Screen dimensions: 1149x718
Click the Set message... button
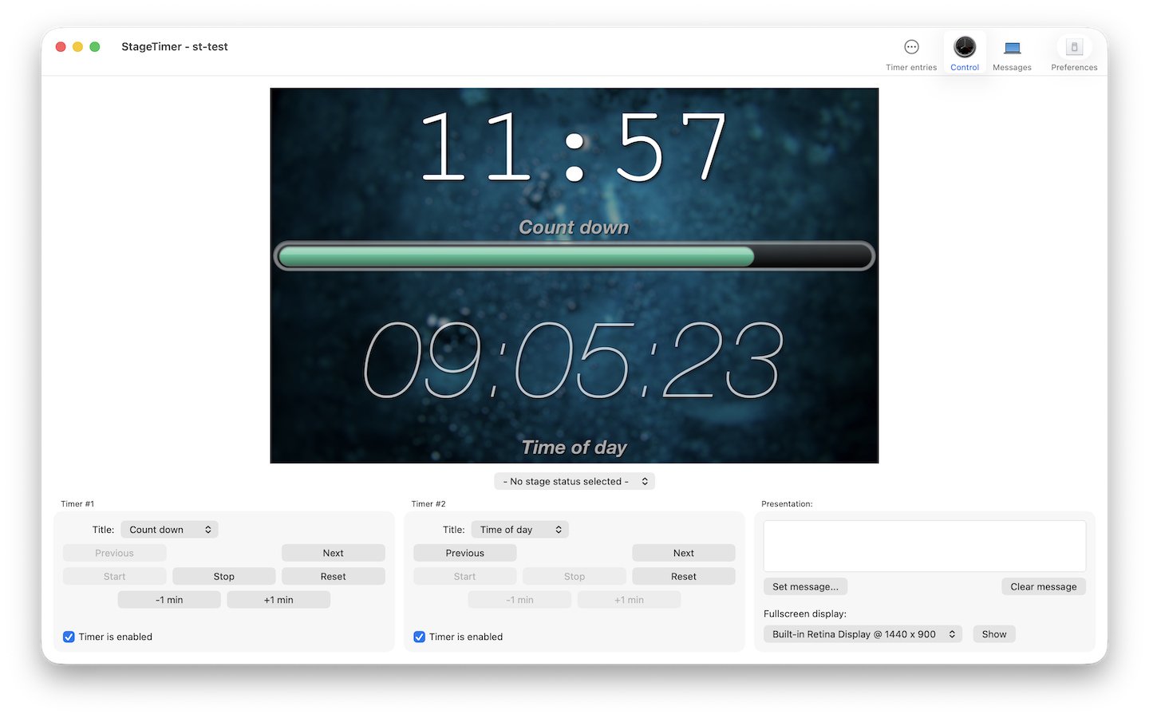click(x=805, y=586)
